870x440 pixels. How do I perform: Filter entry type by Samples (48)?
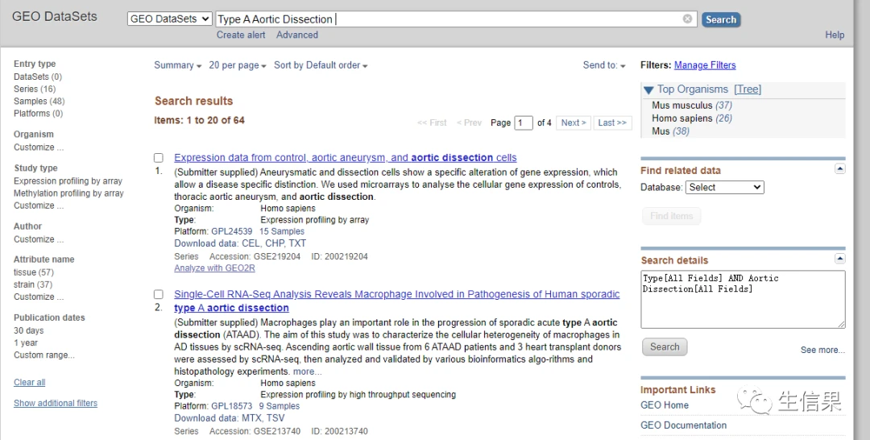[x=39, y=101]
